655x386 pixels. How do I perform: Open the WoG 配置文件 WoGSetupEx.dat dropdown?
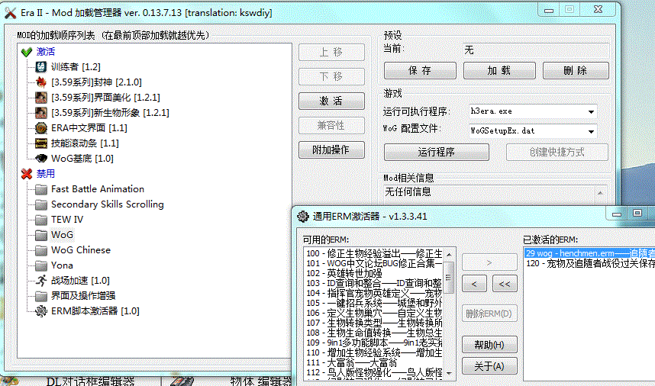point(591,131)
